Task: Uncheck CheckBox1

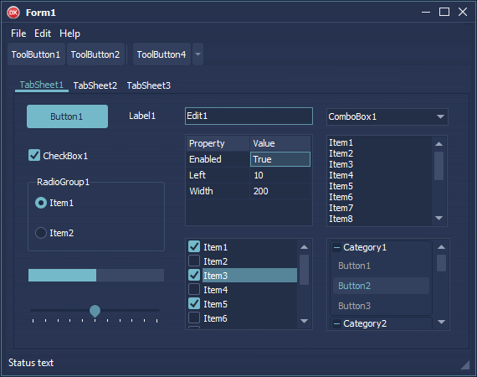Action: point(34,155)
